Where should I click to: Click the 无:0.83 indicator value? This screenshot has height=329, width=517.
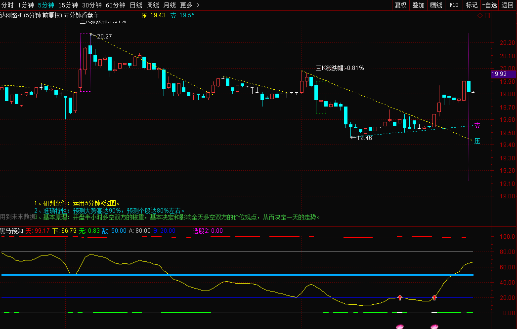tap(89, 231)
